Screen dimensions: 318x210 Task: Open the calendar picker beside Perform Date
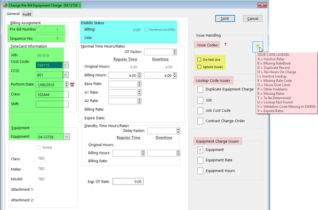[x=72, y=85]
